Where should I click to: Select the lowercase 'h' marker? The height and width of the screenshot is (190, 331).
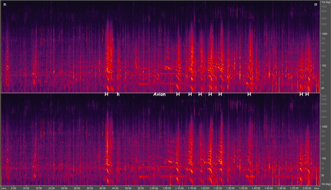[118, 94]
